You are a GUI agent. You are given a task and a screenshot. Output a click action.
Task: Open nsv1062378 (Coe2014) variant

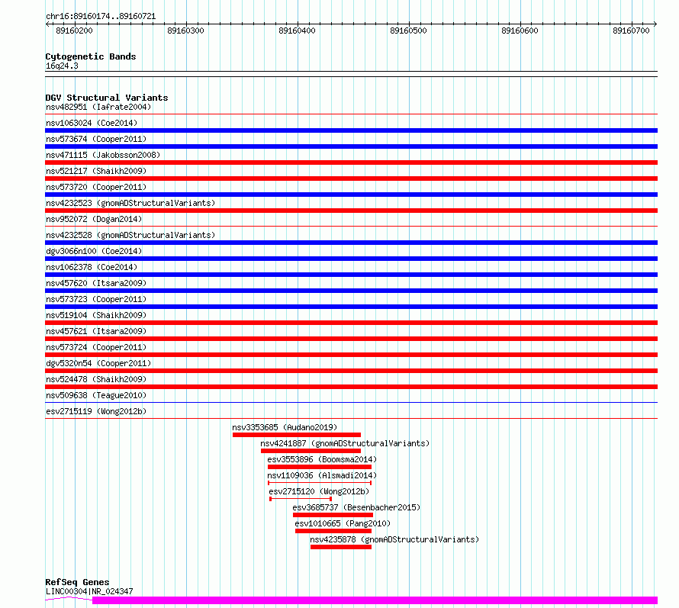click(92, 267)
